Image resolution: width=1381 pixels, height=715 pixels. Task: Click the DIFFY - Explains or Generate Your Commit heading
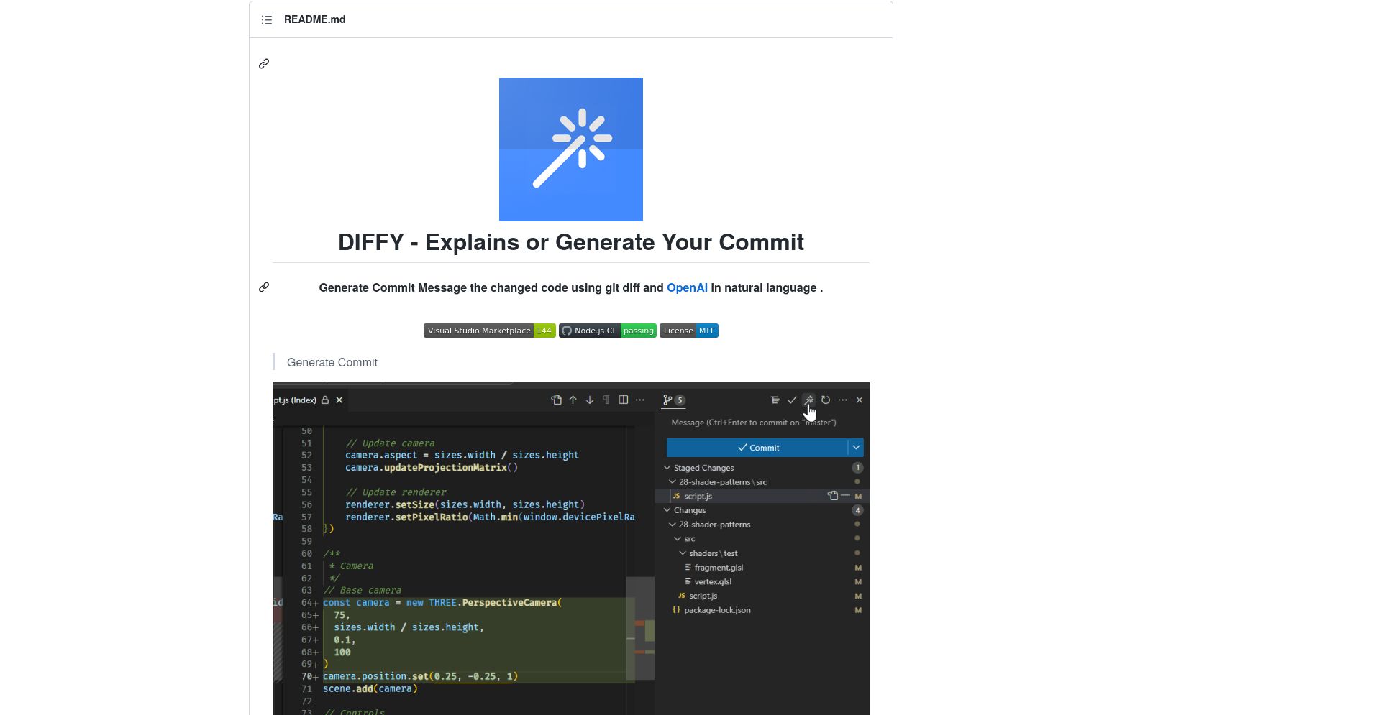tap(571, 242)
